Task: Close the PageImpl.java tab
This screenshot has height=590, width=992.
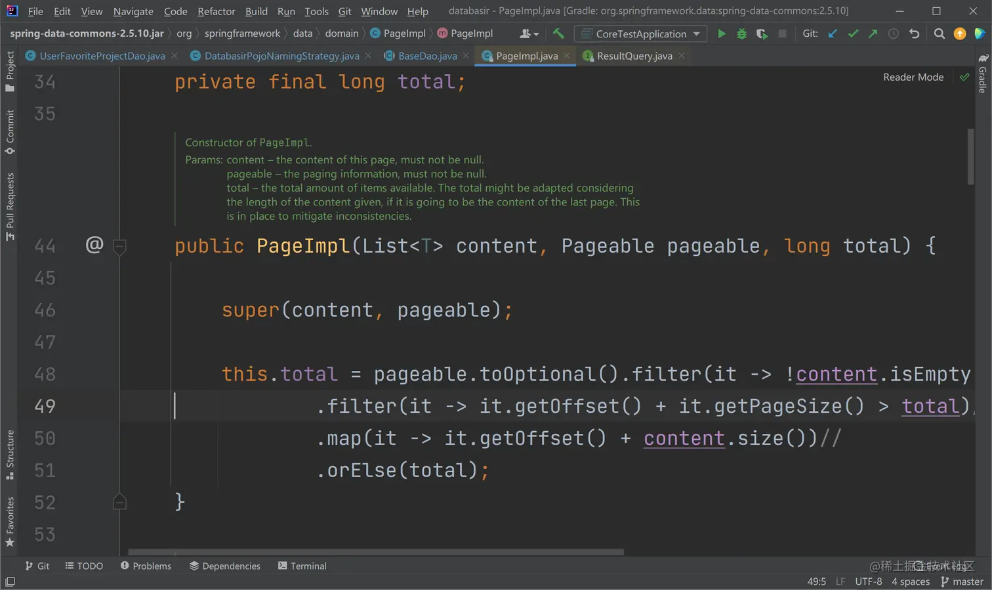Action: click(567, 56)
